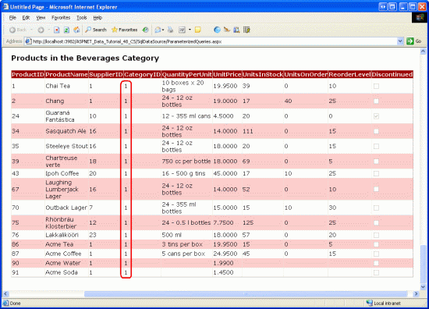
Task: Click the Go button
Action: pos(414,41)
